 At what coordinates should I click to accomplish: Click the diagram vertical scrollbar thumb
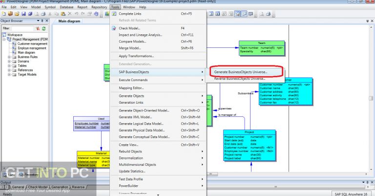(371, 98)
